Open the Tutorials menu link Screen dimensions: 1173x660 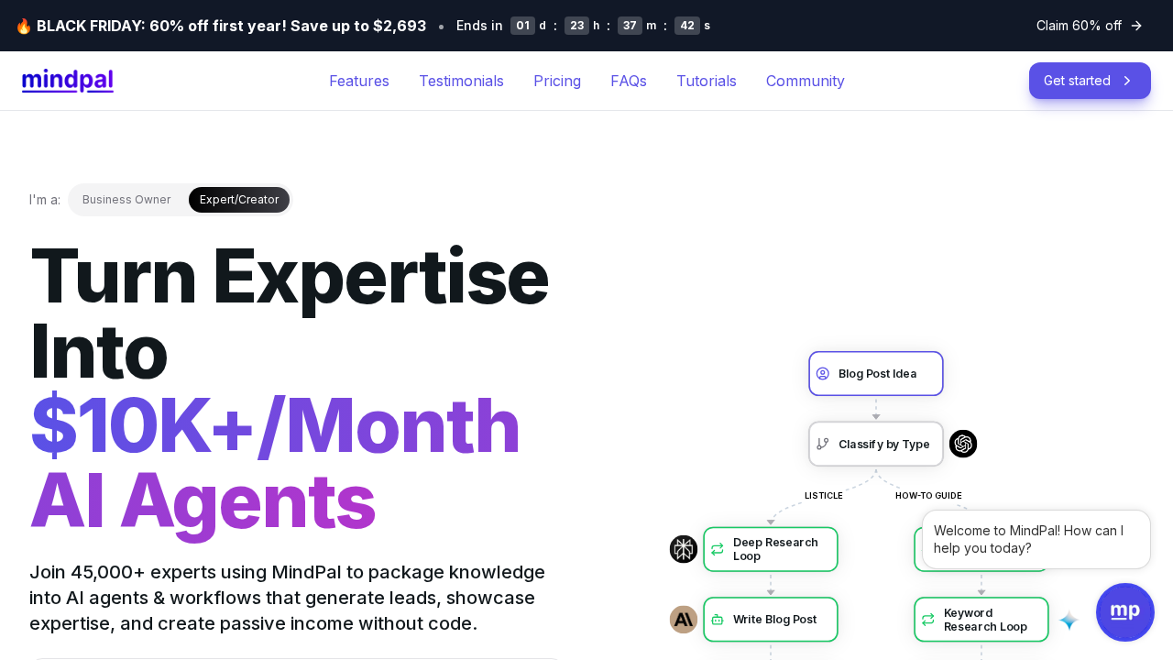click(706, 81)
